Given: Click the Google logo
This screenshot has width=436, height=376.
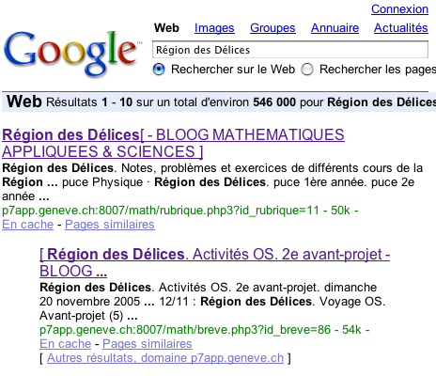Looking at the screenshot, I should click(x=71, y=53).
